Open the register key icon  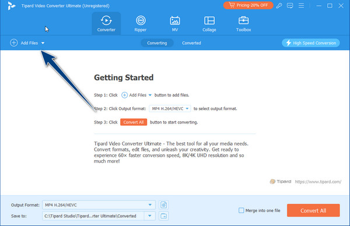tap(279, 6)
